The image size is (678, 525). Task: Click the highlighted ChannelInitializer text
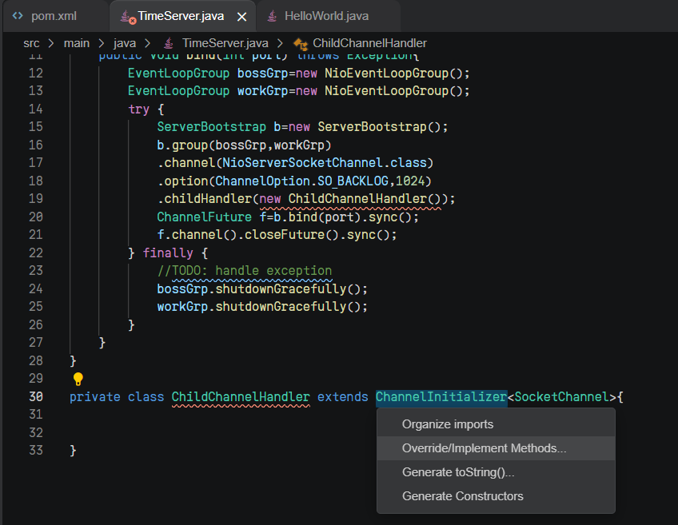coord(441,397)
